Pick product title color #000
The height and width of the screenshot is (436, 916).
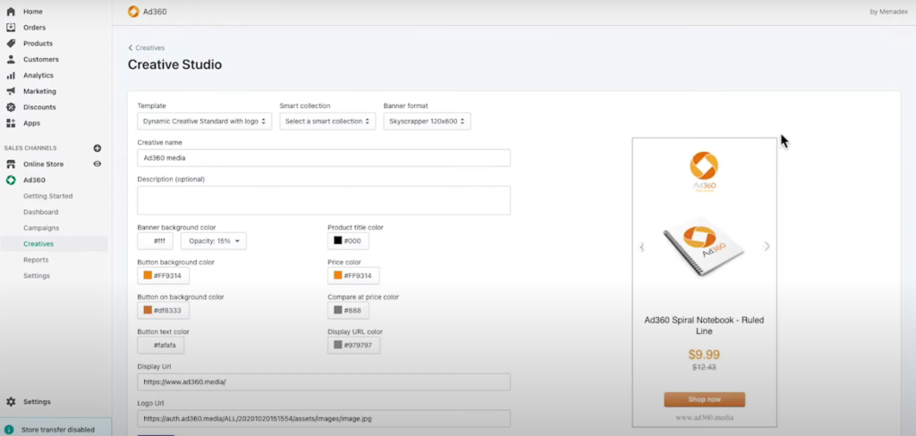click(348, 240)
